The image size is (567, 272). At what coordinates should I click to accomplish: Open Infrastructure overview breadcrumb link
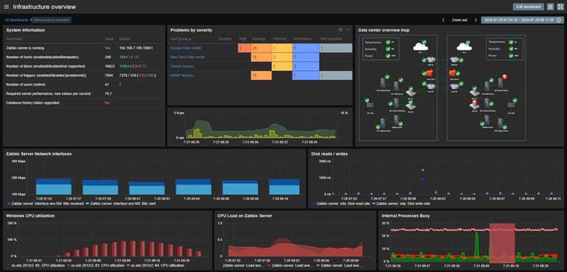pyautogui.click(x=52, y=20)
